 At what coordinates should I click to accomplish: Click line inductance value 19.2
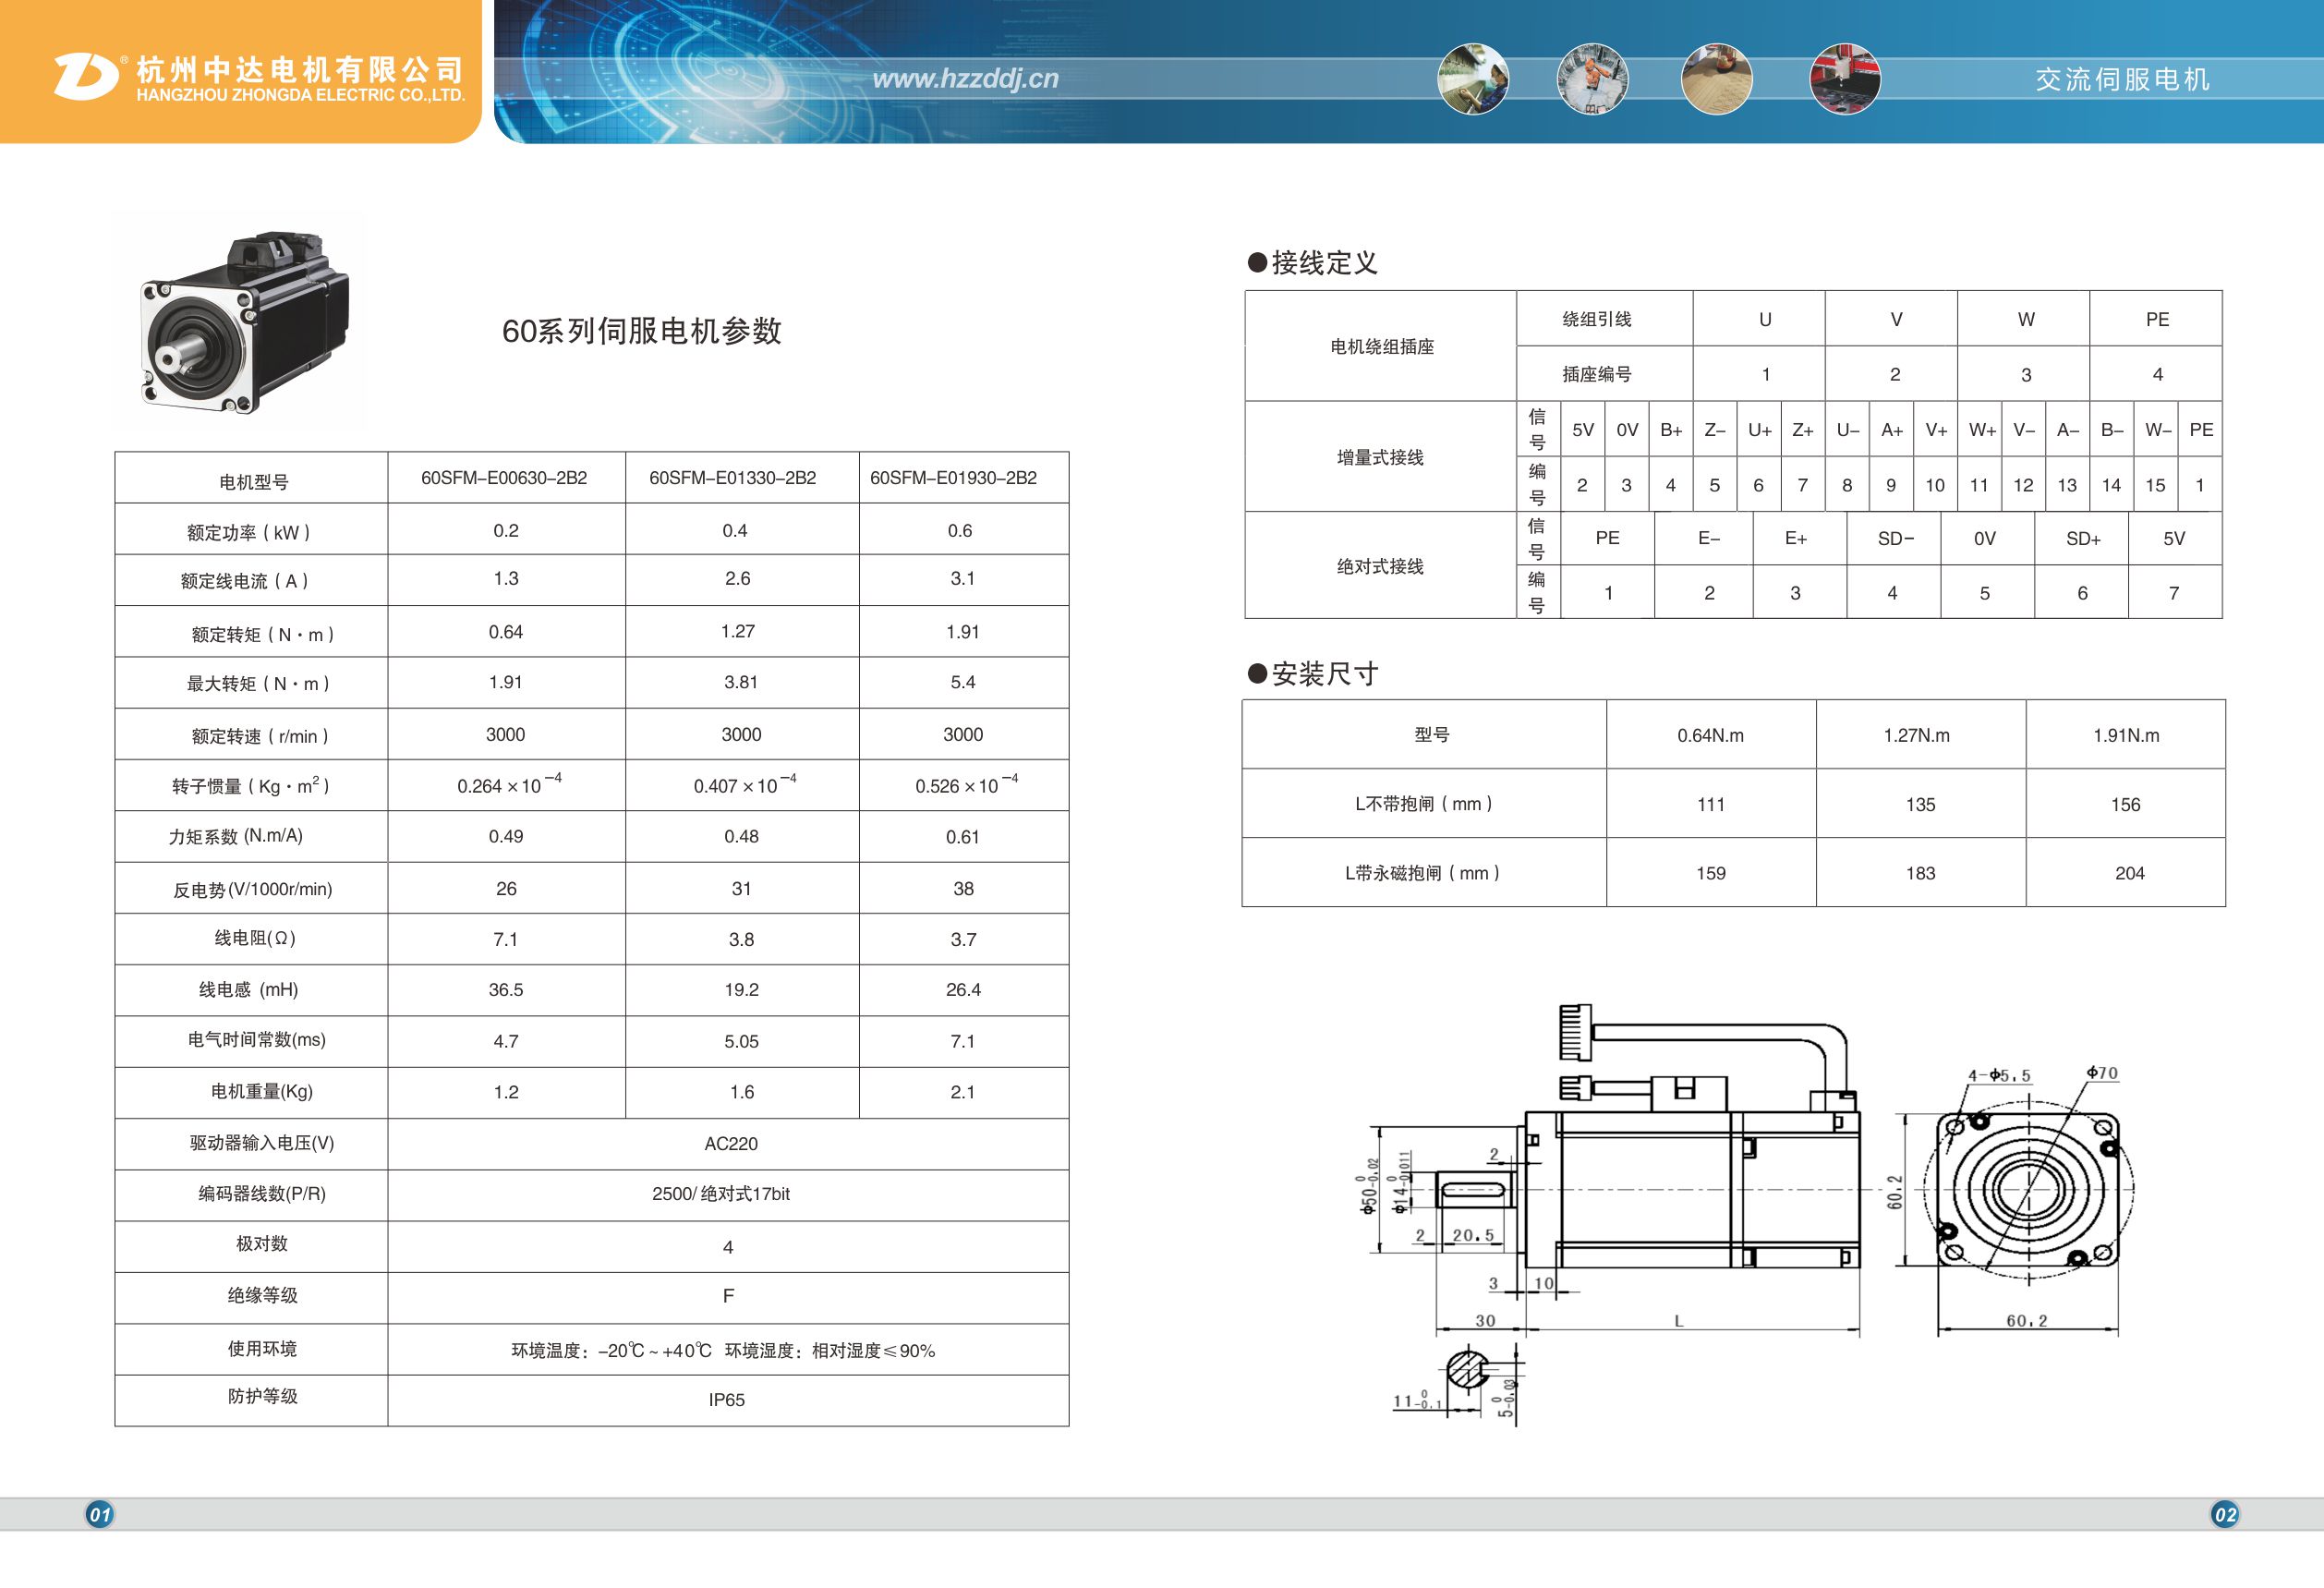point(742,989)
